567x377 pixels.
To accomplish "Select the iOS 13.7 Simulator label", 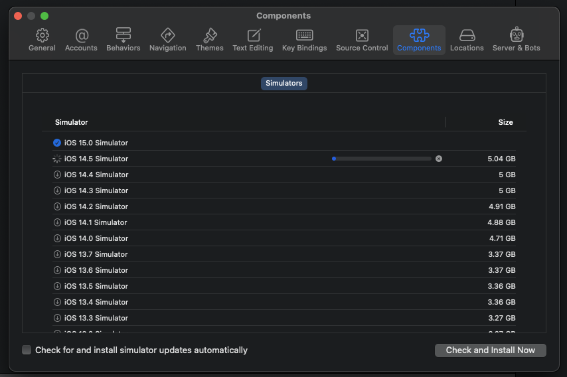I will [x=96, y=254].
